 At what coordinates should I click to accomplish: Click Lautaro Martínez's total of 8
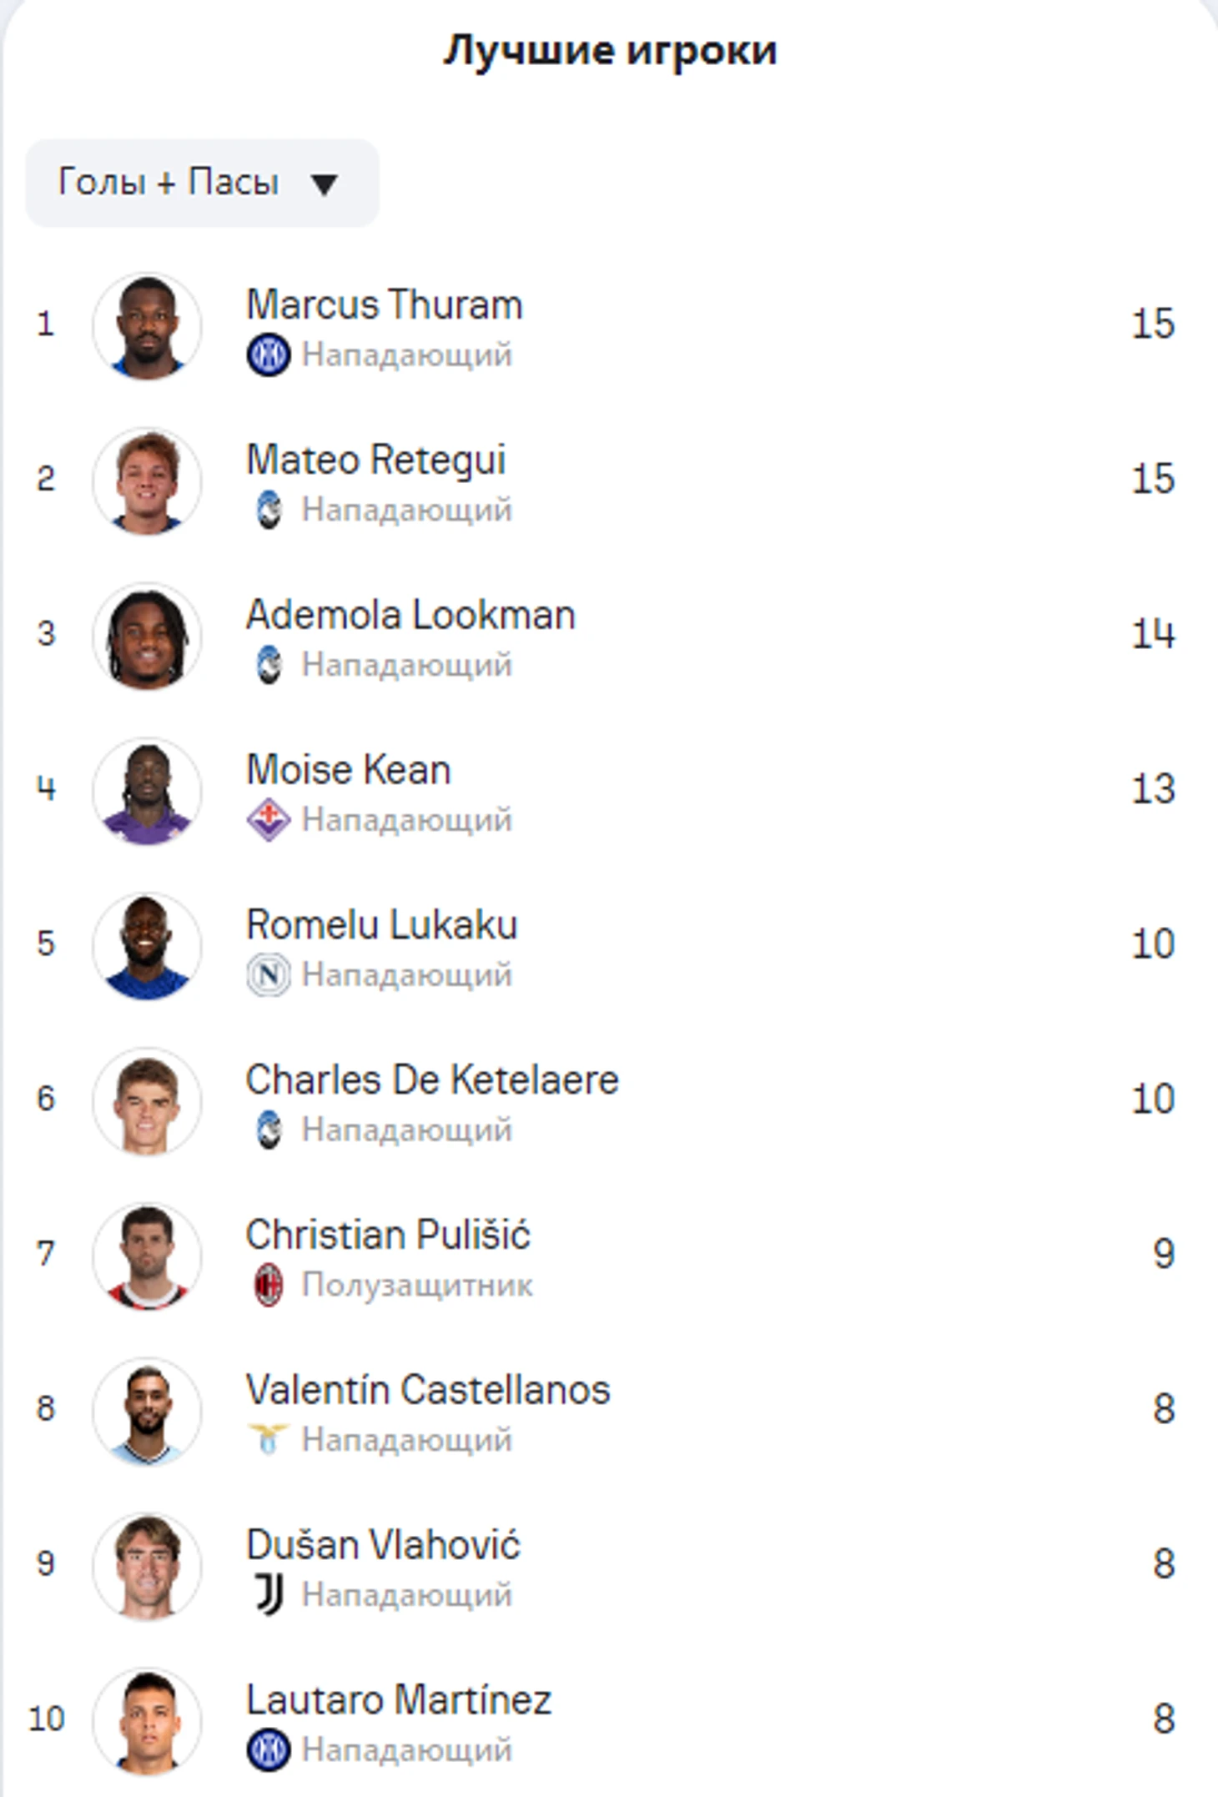coord(1164,1719)
